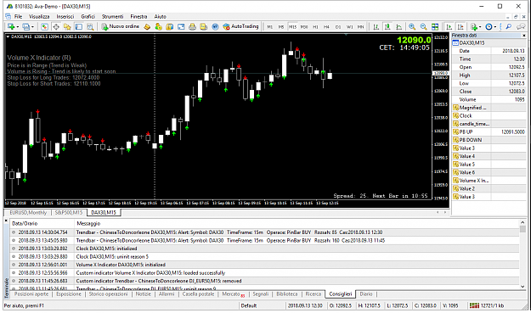Select the D1 timeframe
Viewport: 531px width, 313px height.
338,27
